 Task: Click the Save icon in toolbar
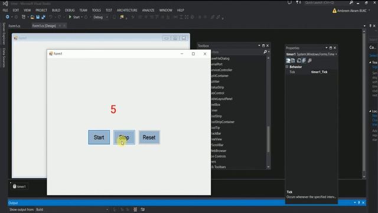click(x=38, y=17)
